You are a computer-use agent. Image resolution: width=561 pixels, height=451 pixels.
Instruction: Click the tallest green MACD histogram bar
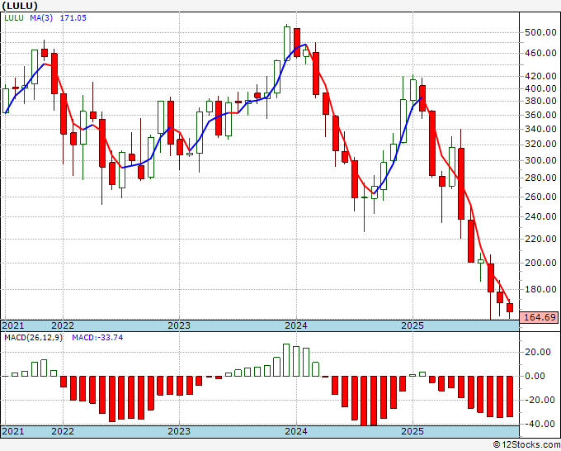point(286,360)
